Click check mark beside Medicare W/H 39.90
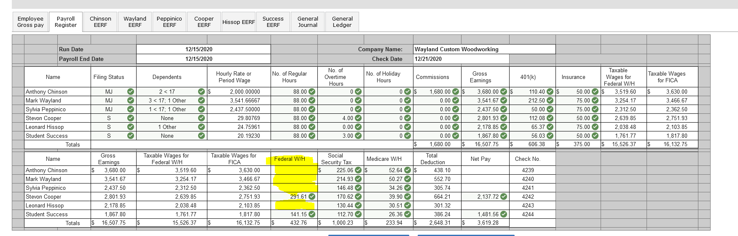Image resolution: width=738 pixels, height=236 pixels. 408,197
